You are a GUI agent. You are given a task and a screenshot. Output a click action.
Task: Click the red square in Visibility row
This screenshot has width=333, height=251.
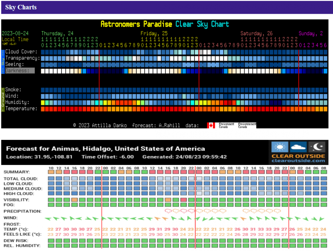click(x=184, y=200)
